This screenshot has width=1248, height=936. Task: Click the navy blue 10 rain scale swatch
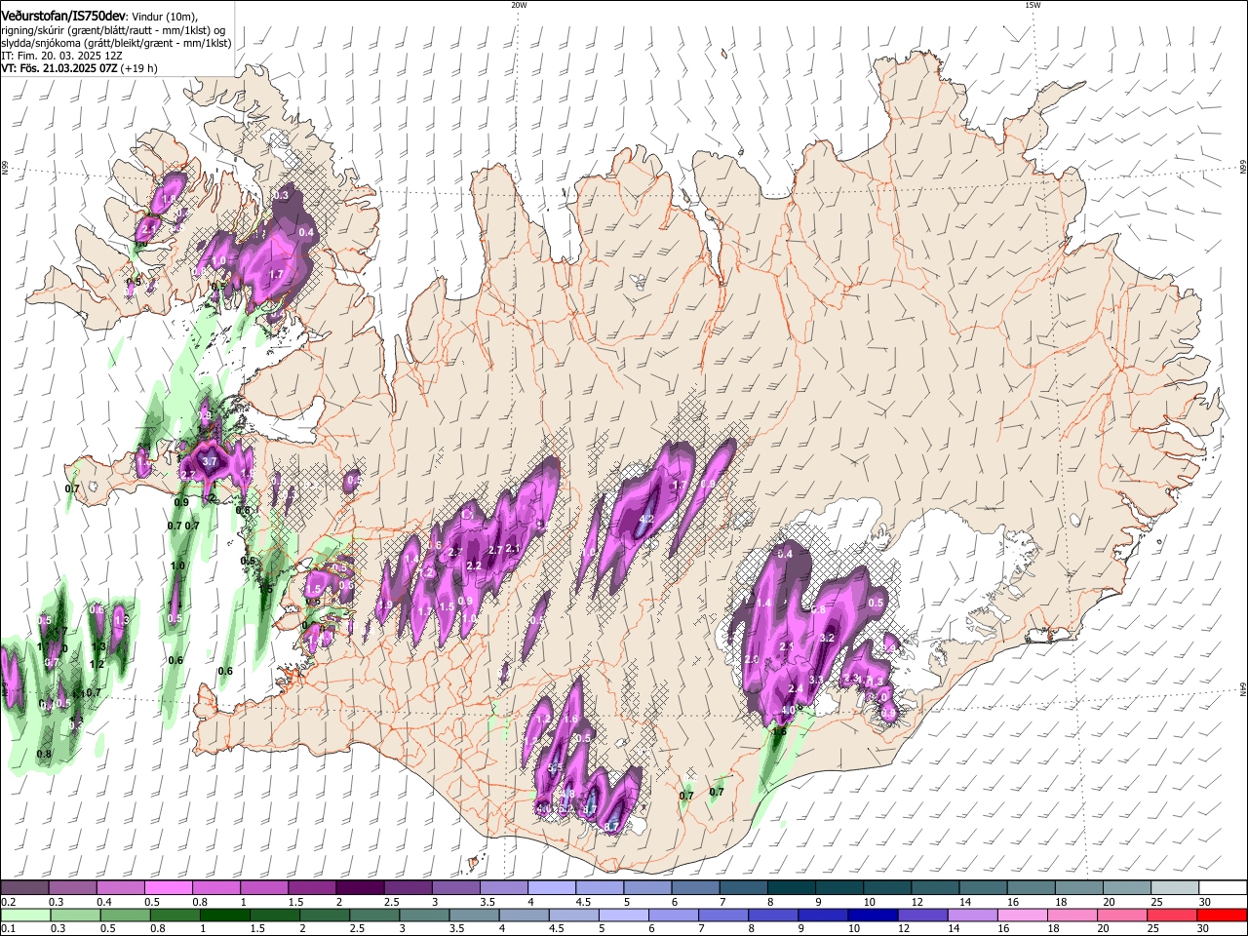tap(873, 915)
